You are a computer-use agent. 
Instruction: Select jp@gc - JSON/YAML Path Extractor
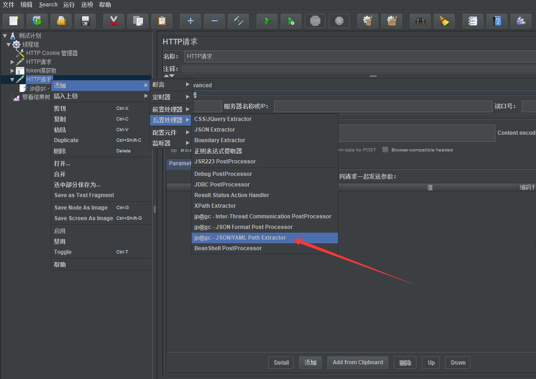click(x=240, y=238)
